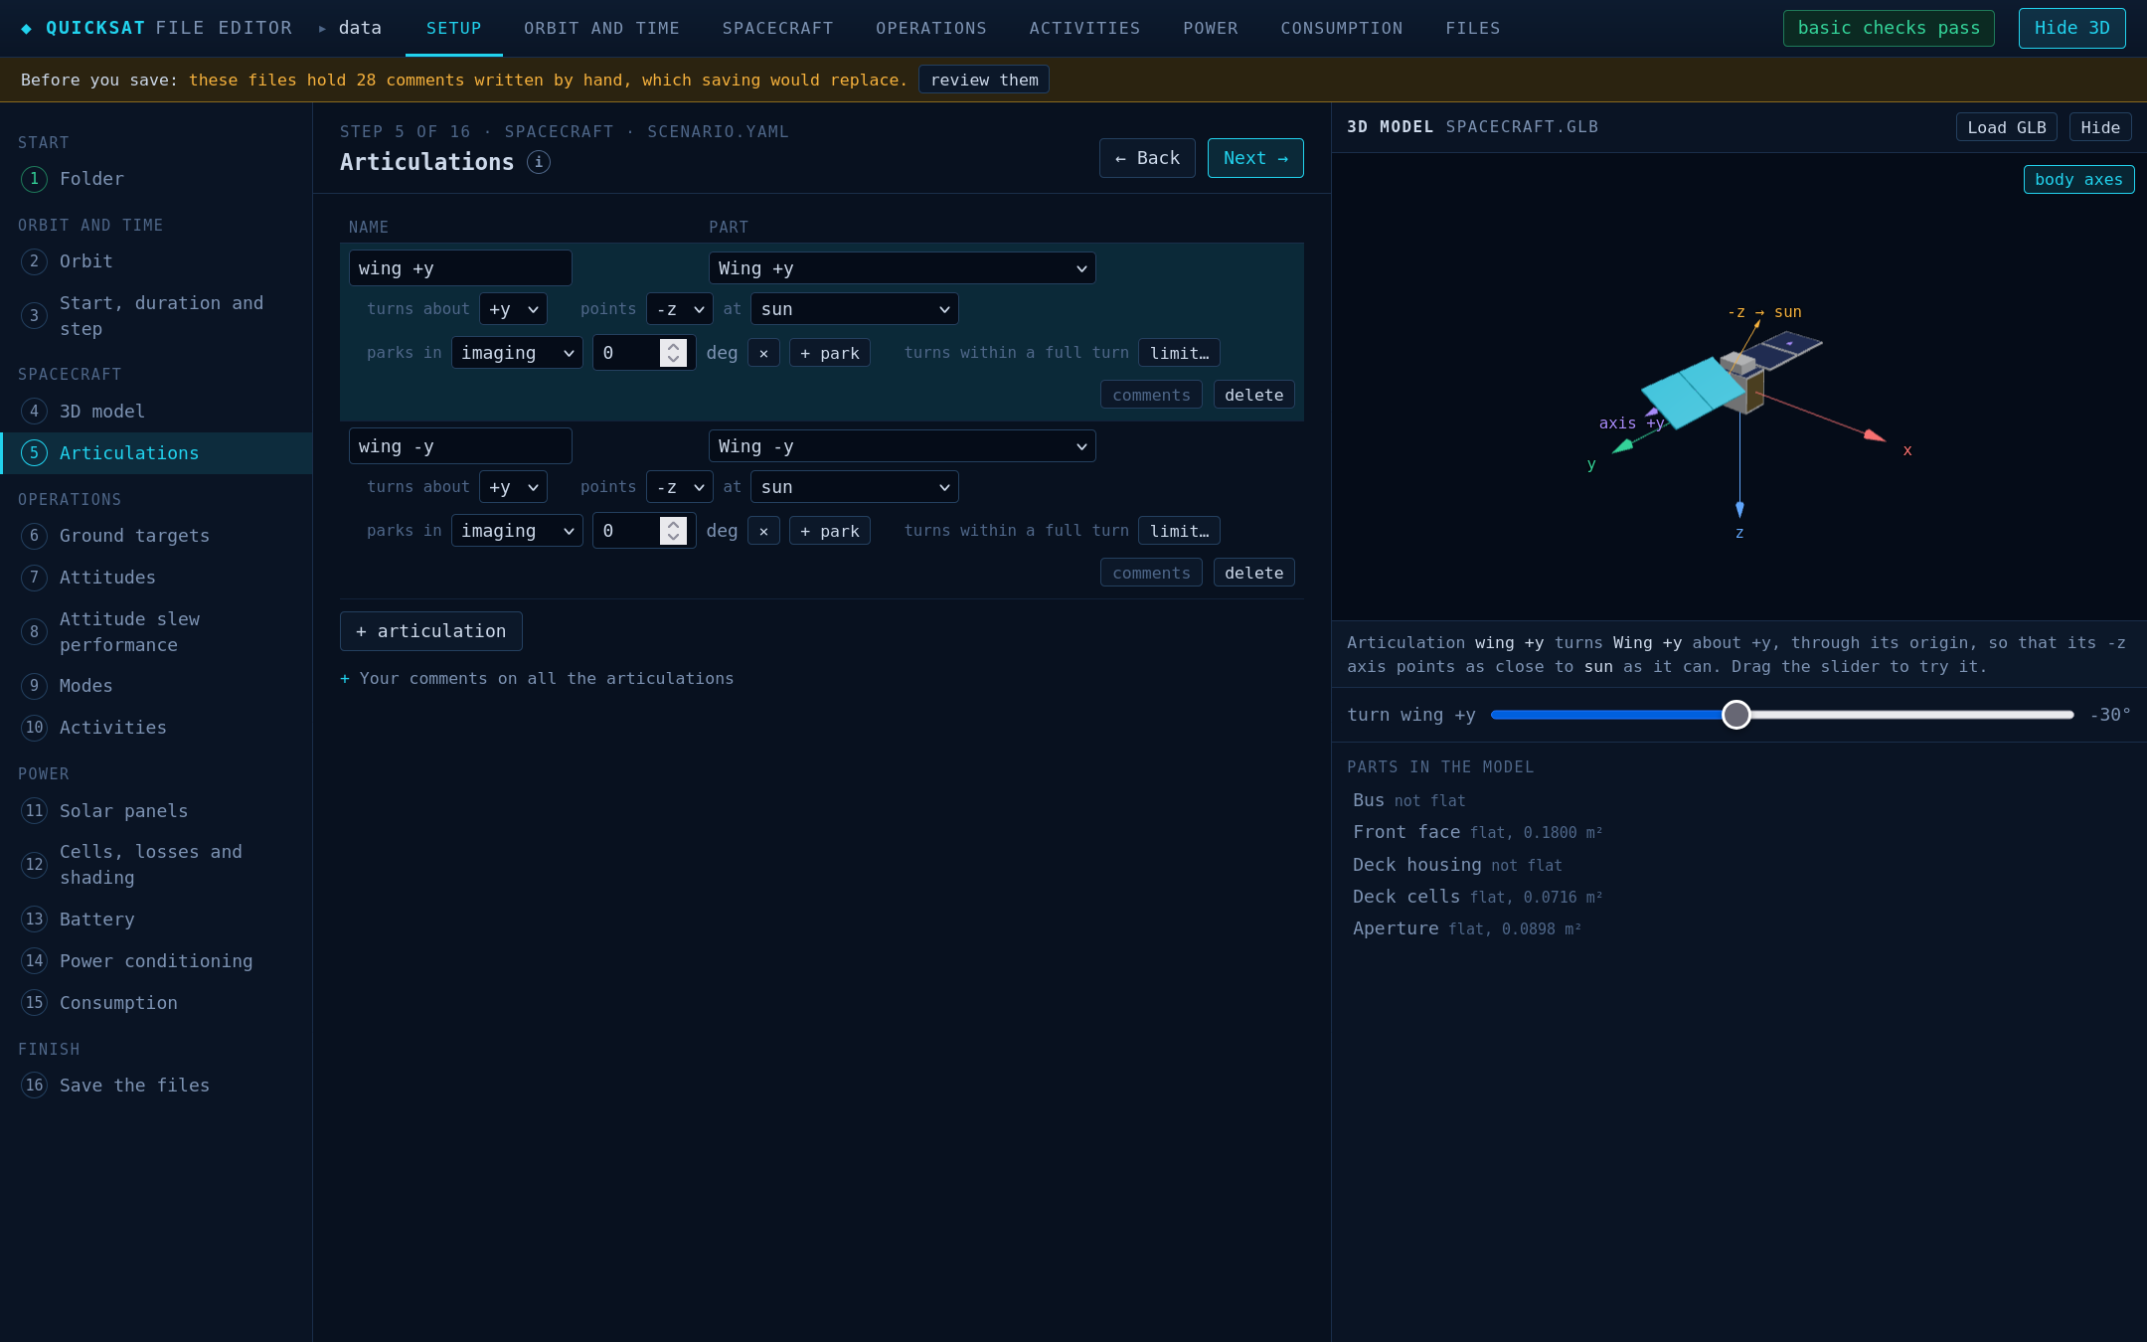Change wing +y turns about axis dropdown
The width and height of the screenshot is (2147, 1342).
pos(513,309)
